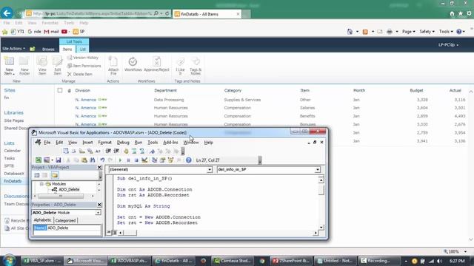Open the Page dropdown in IE toolbar
This screenshot has width=474, height=266.
[x=408, y=31]
